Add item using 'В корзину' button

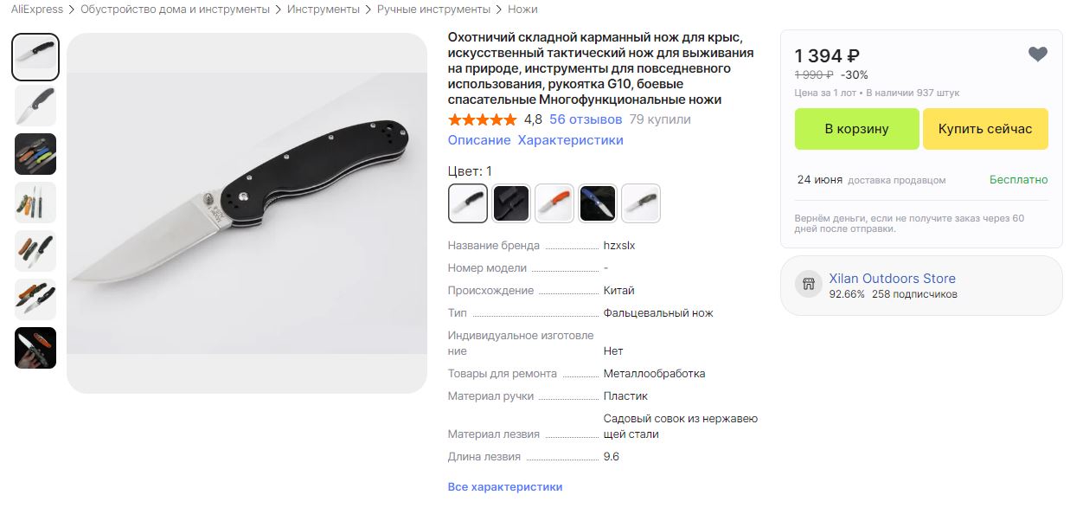tap(856, 129)
